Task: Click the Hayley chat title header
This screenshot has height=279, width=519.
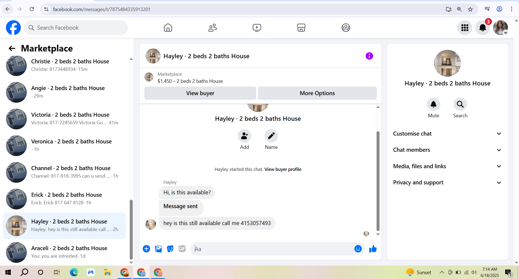Action: [x=207, y=56]
